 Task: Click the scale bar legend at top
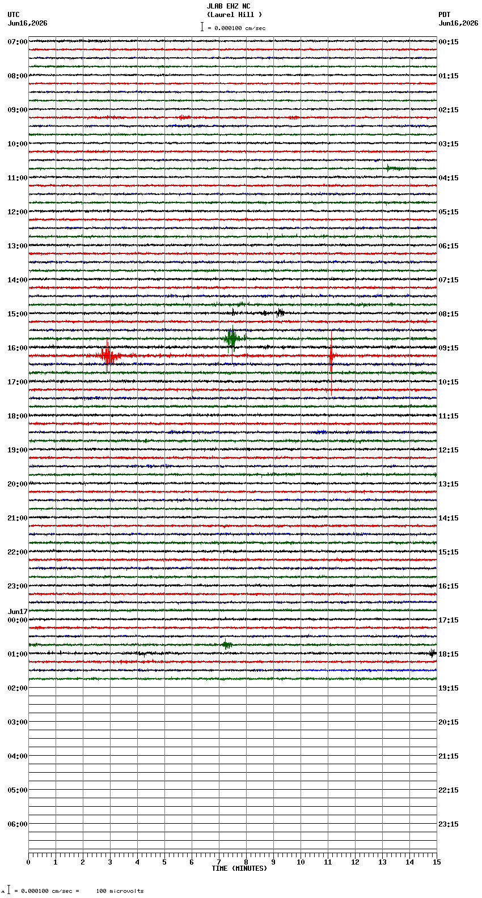pos(233,27)
